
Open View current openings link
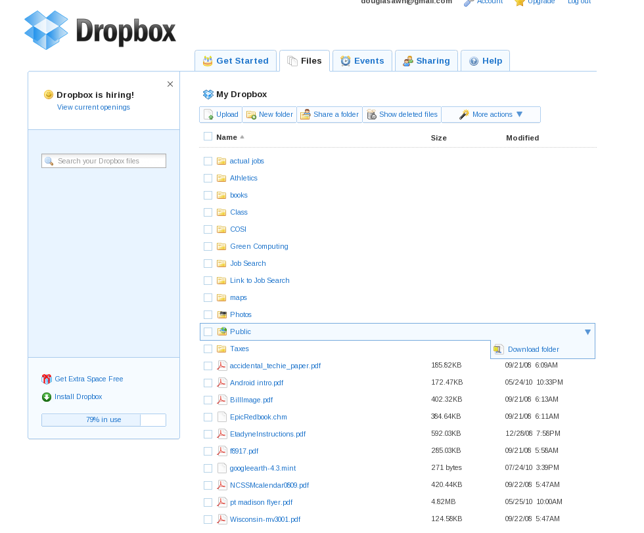(x=93, y=107)
